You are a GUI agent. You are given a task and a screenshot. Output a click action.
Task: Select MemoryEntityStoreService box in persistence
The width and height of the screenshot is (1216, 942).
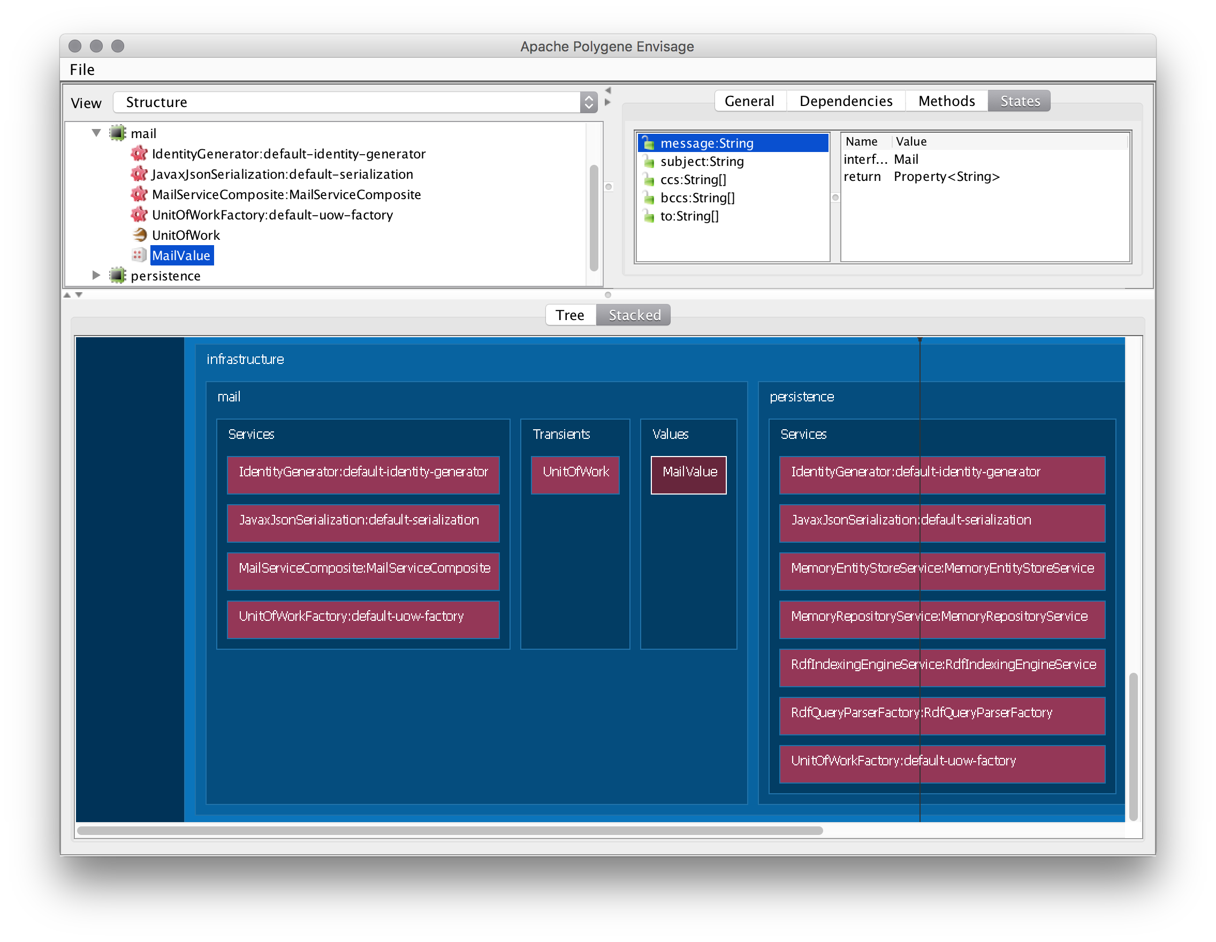pyautogui.click(x=941, y=571)
